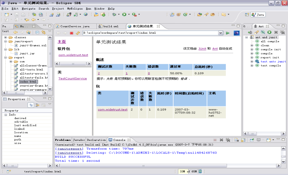The height and width of the screenshot is (175, 288).
Task: Switch to the Java perspective button
Action: (x=258, y=15)
